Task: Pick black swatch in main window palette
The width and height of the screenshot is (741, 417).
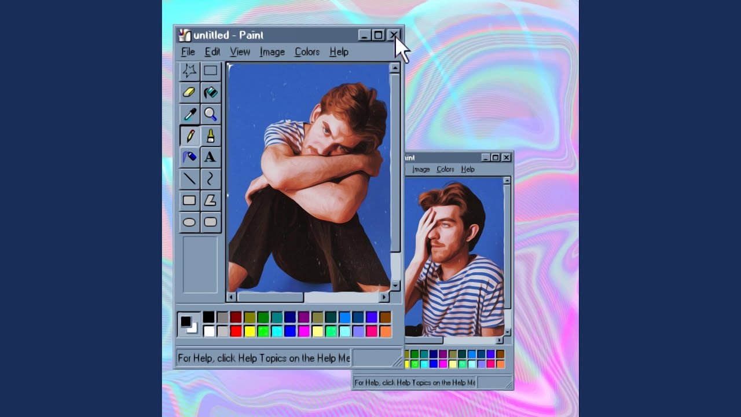Action: [208, 317]
